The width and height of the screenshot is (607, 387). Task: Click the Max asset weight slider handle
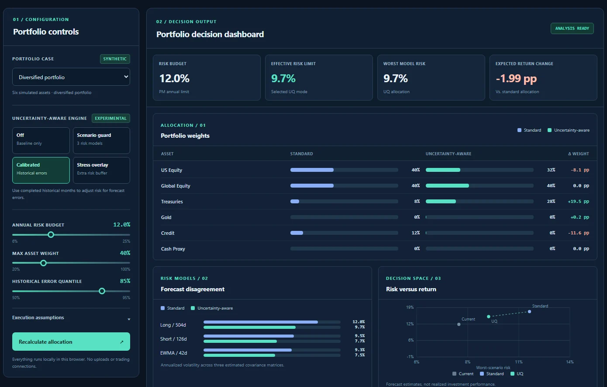pos(43,263)
